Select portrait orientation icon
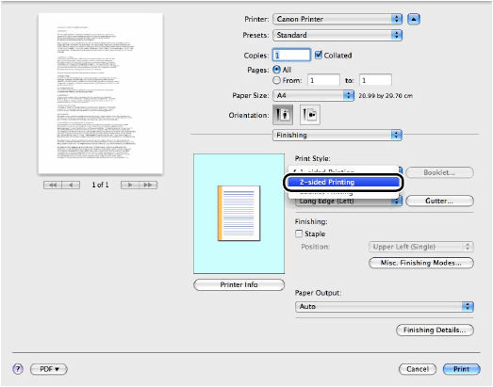The height and width of the screenshot is (387, 493). pyautogui.click(x=283, y=115)
